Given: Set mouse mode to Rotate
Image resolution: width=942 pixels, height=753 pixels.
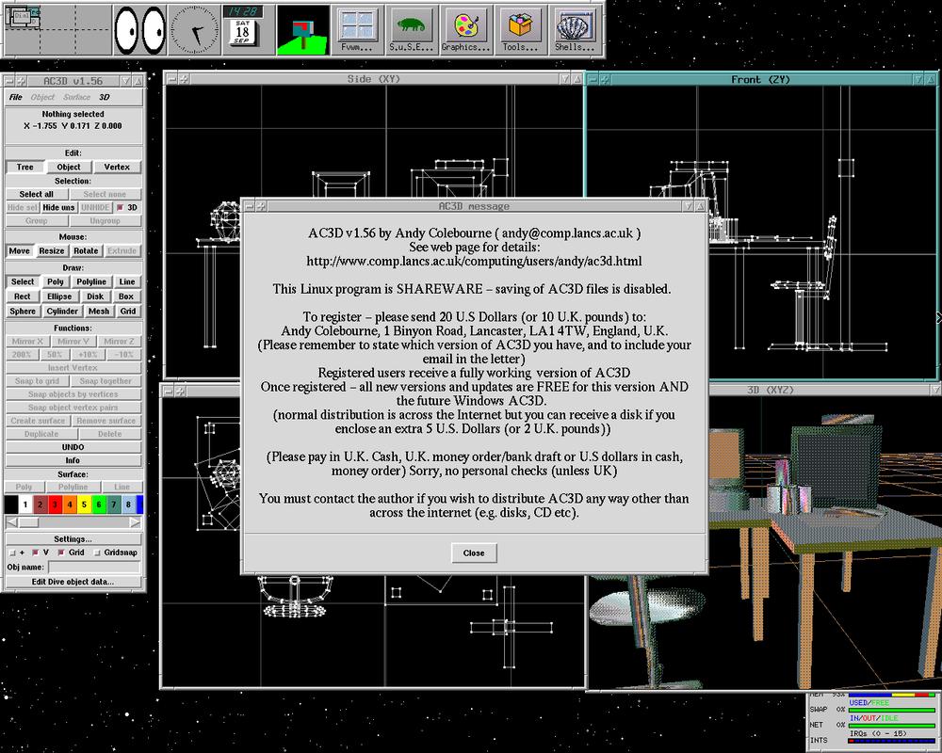Looking at the screenshot, I should pos(86,251).
